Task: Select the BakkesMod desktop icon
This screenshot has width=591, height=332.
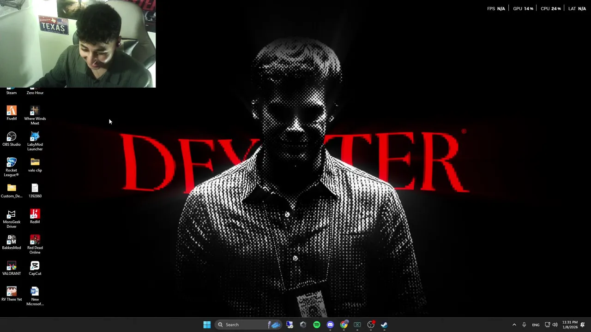Action: tap(12, 243)
